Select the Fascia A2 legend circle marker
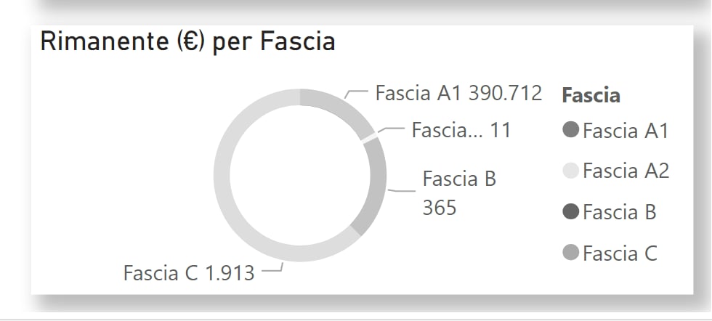 tap(571, 171)
